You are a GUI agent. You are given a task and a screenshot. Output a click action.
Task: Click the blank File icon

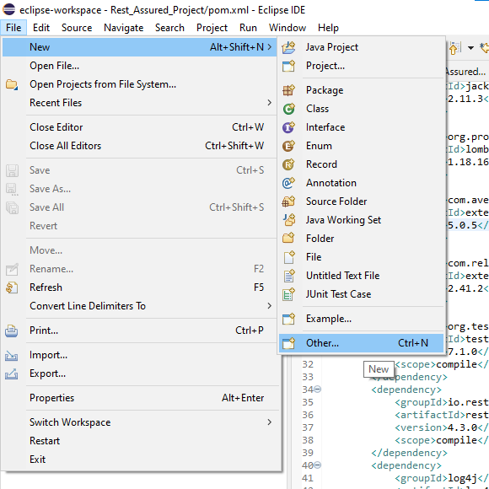(288, 257)
